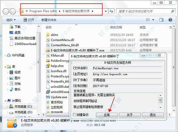Open the view options dropdown arrow
The width and height of the screenshot is (178, 132).
tap(153, 20)
